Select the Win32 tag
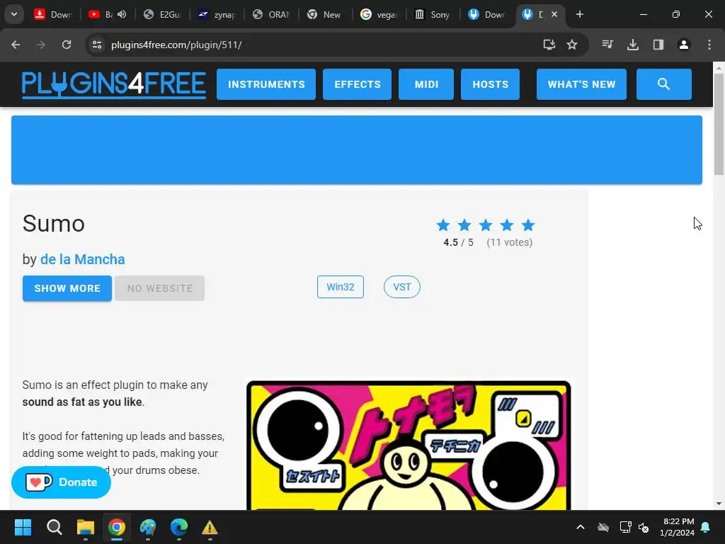Screen dimensions: 725x544 point(341,287)
